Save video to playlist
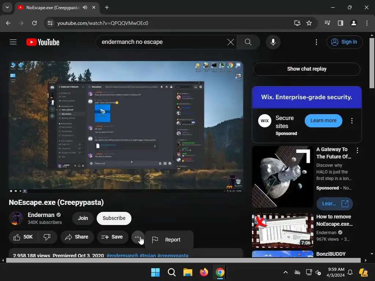375x281 pixels. [112, 237]
